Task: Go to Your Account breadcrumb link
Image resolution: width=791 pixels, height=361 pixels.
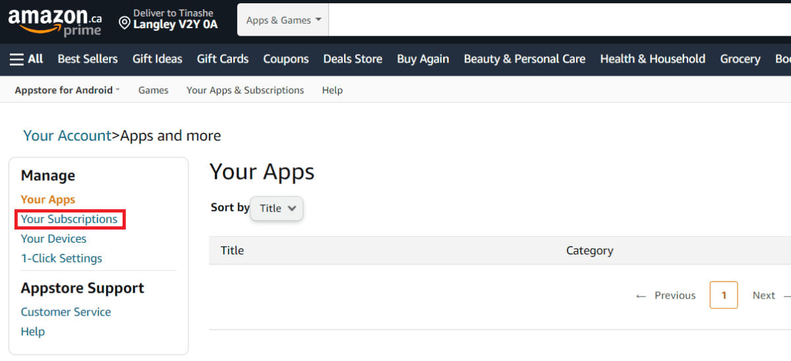Action: pyautogui.click(x=67, y=135)
